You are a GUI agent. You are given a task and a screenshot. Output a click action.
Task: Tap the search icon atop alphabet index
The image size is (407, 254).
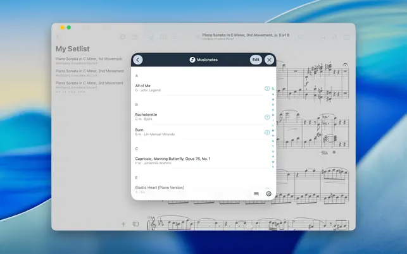tap(273, 88)
